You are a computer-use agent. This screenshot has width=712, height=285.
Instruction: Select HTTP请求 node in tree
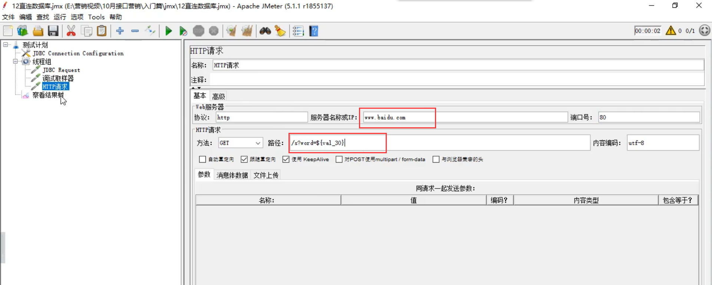point(55,86)
